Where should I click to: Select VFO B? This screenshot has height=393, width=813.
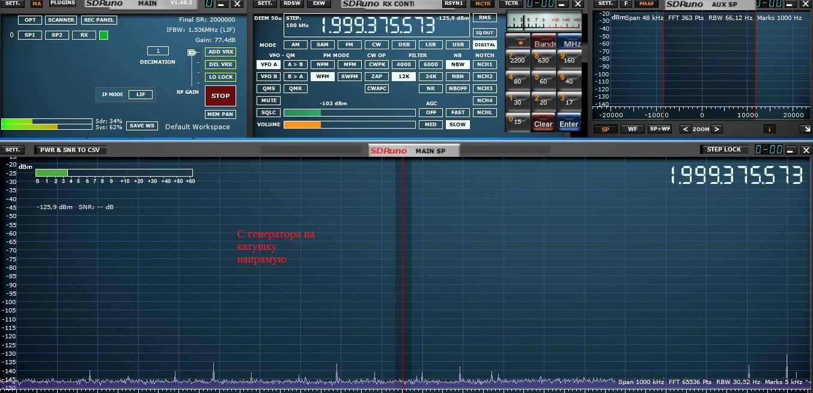point(269,76)
